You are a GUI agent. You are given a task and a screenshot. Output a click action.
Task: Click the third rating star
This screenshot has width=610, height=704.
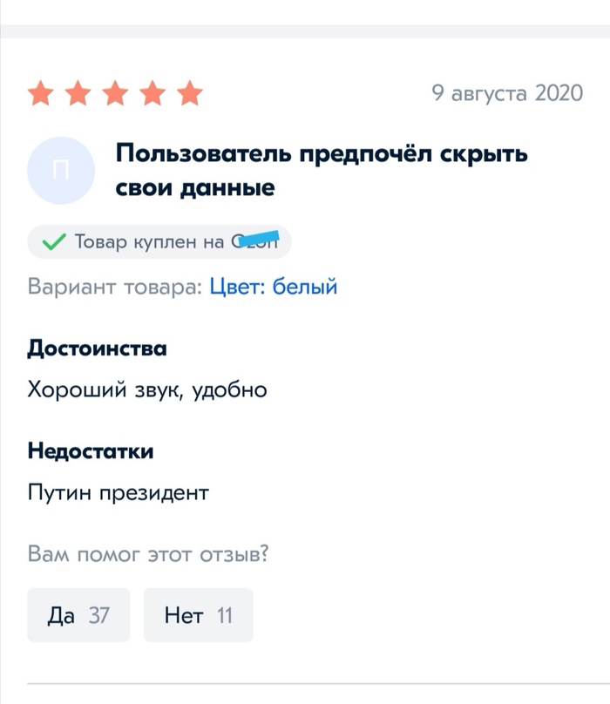point(115,93)
